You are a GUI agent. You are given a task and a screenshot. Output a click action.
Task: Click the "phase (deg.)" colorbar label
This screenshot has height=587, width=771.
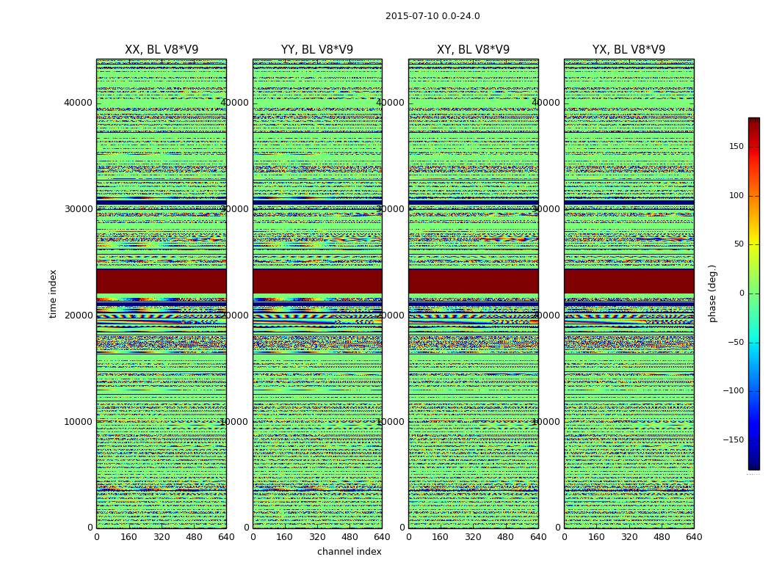[x=712, y=293]
